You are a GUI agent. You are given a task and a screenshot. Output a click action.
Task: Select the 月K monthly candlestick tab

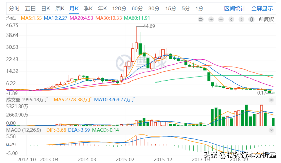74,8
